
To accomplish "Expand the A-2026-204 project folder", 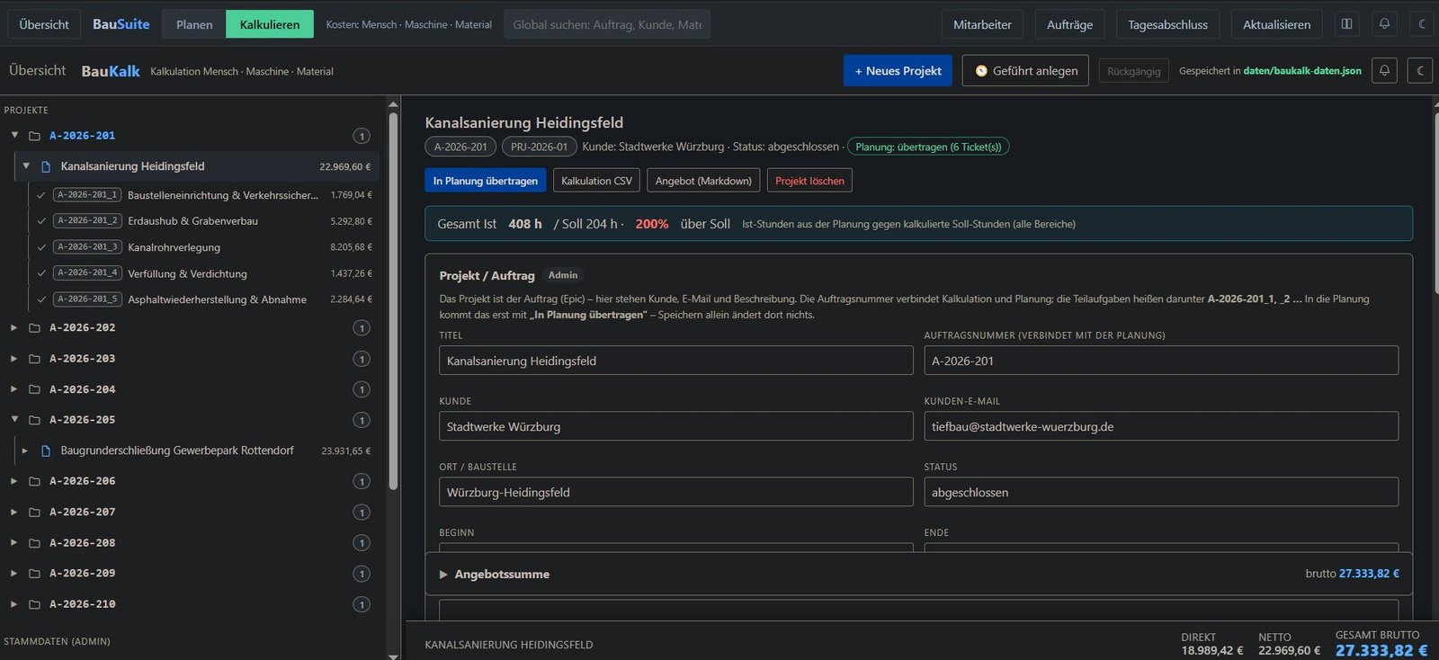I will coord(13,389).
